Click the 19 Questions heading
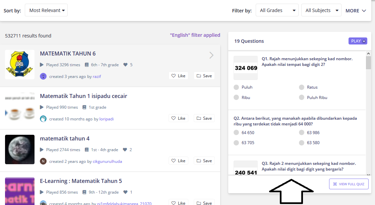The width and height of the screenshot is (375, 205). [x=249, y=41]
